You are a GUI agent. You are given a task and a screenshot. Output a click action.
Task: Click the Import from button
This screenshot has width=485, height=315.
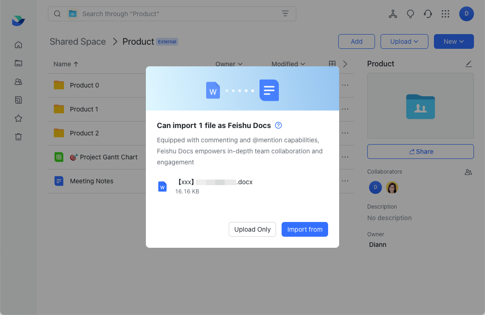(305, 229)
